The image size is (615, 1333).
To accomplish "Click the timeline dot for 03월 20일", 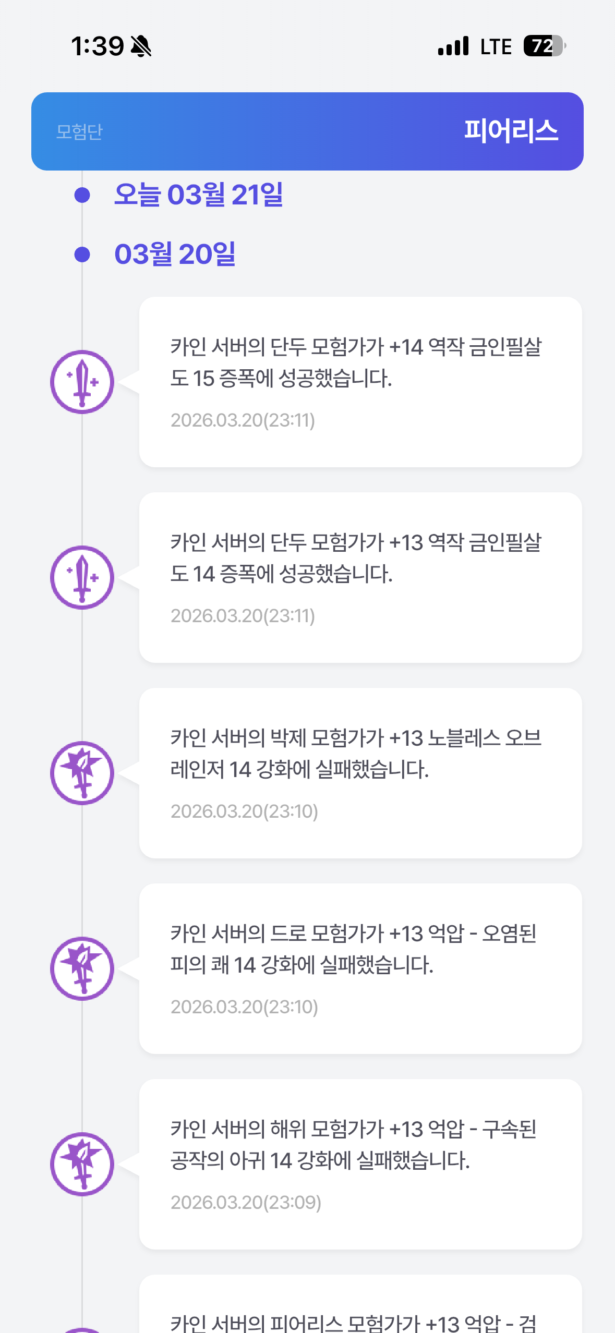I will [82, 255].
